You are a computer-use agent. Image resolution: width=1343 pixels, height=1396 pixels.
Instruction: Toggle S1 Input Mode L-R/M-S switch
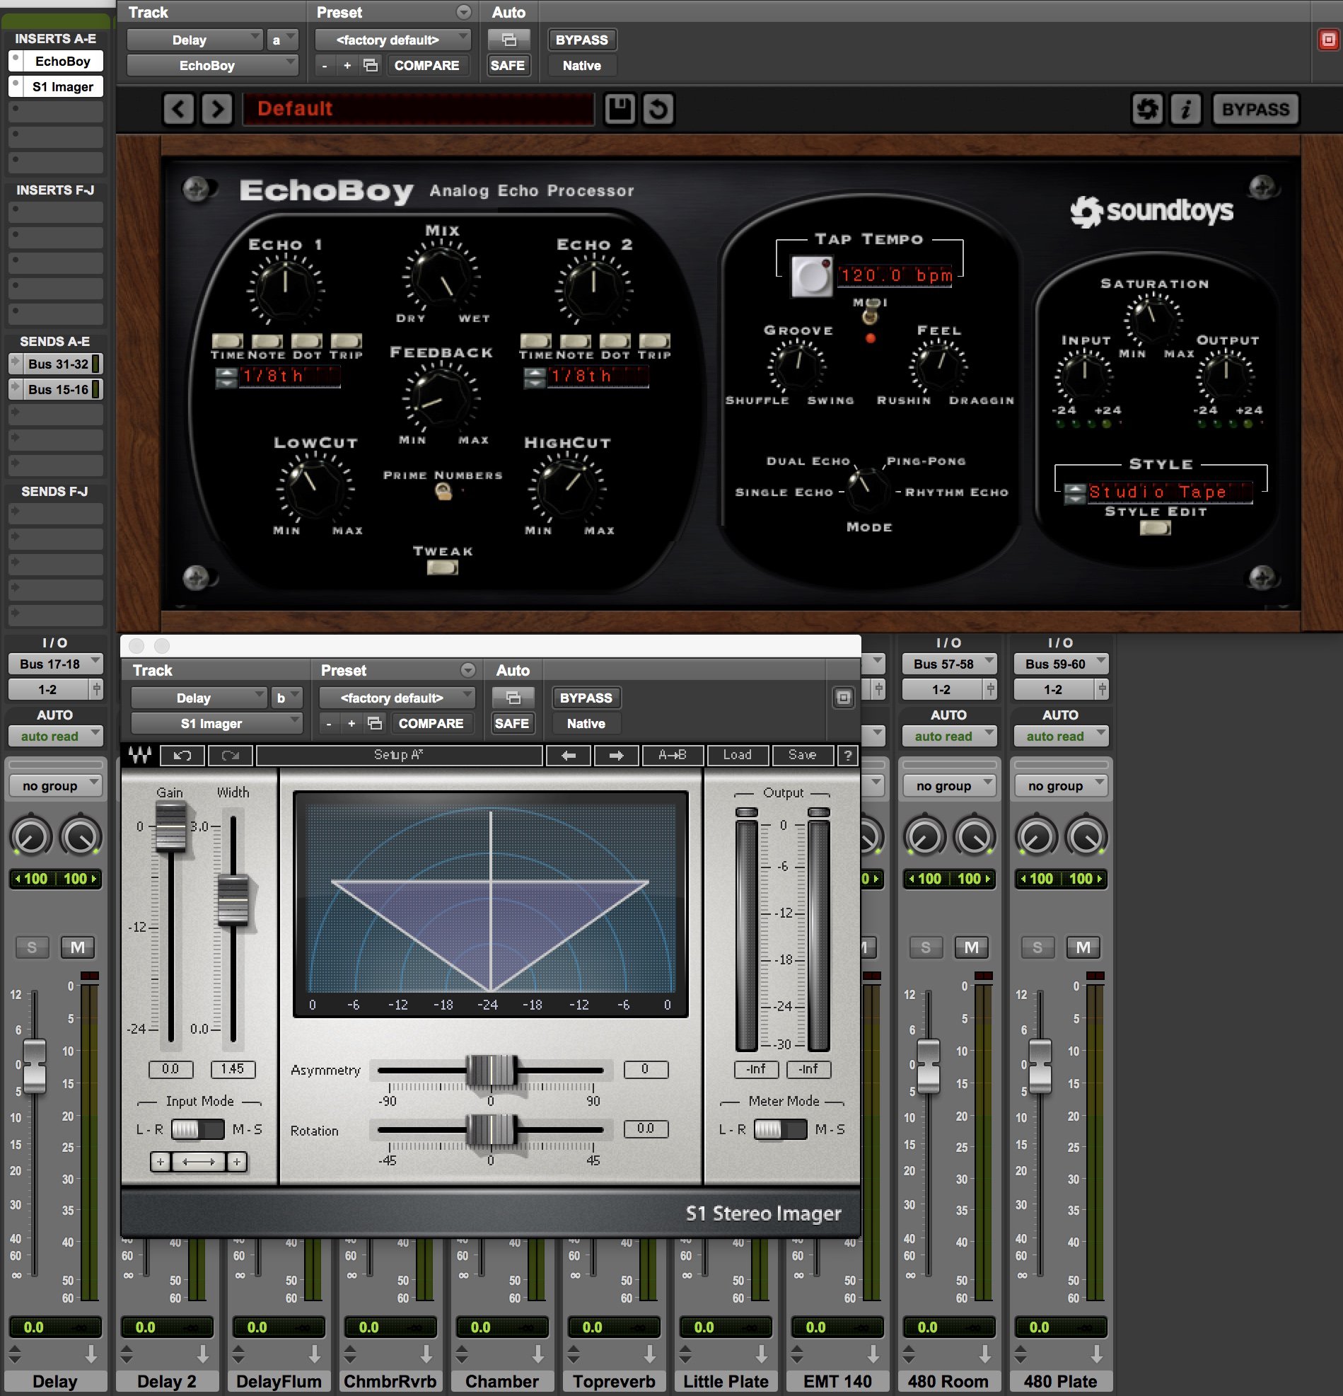click(x=197, y=1129)
